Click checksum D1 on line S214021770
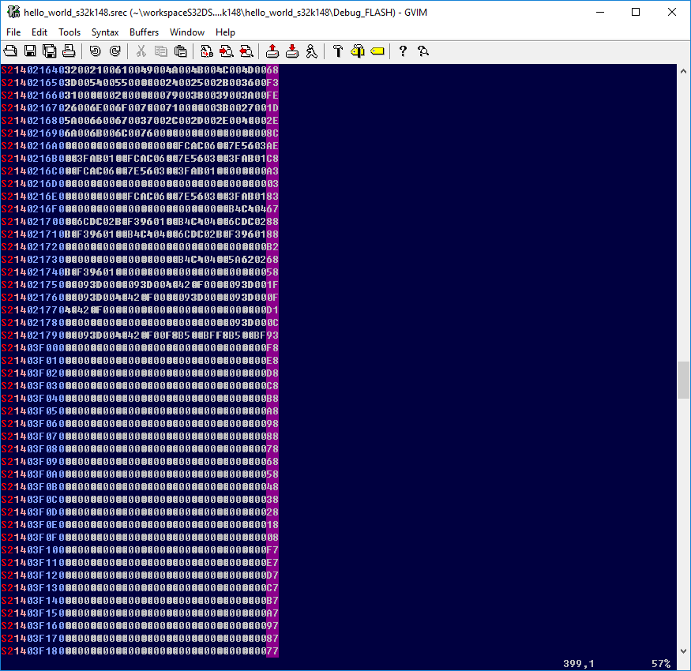Viewport: 691px width, 671px height. click(x=272, y=310)
